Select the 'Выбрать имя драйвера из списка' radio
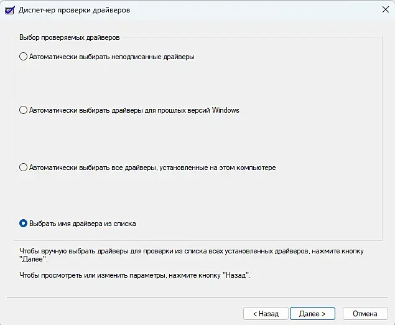The height and width of the screenshot is (325, 395). (24, 223)
